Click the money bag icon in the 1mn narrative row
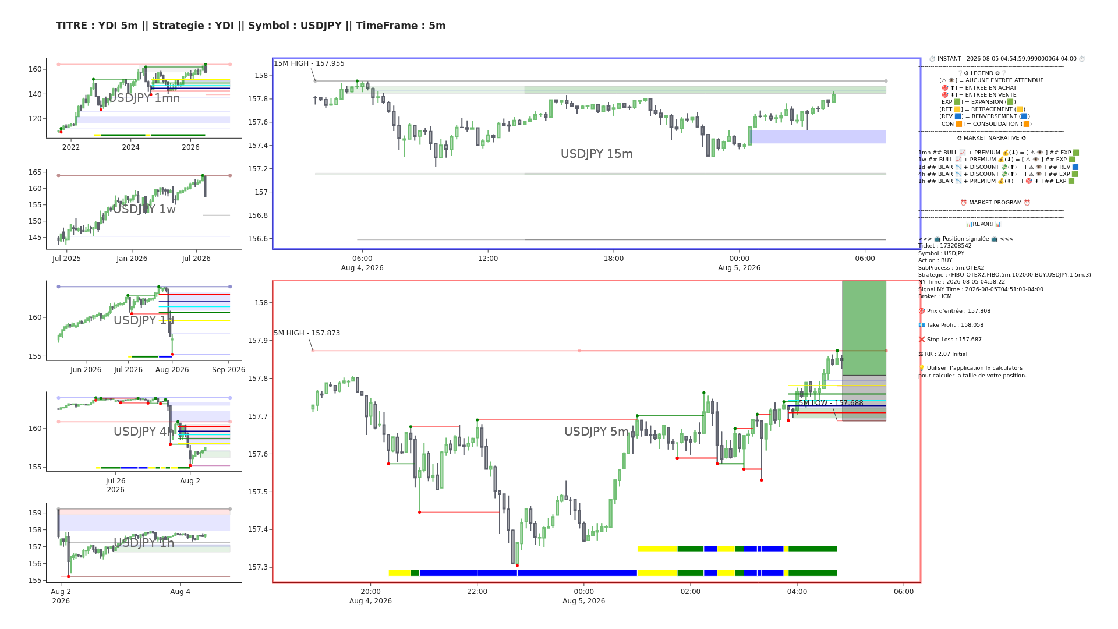The height and width of the screenshot is (629, 1118). (x=1006, y=153)
